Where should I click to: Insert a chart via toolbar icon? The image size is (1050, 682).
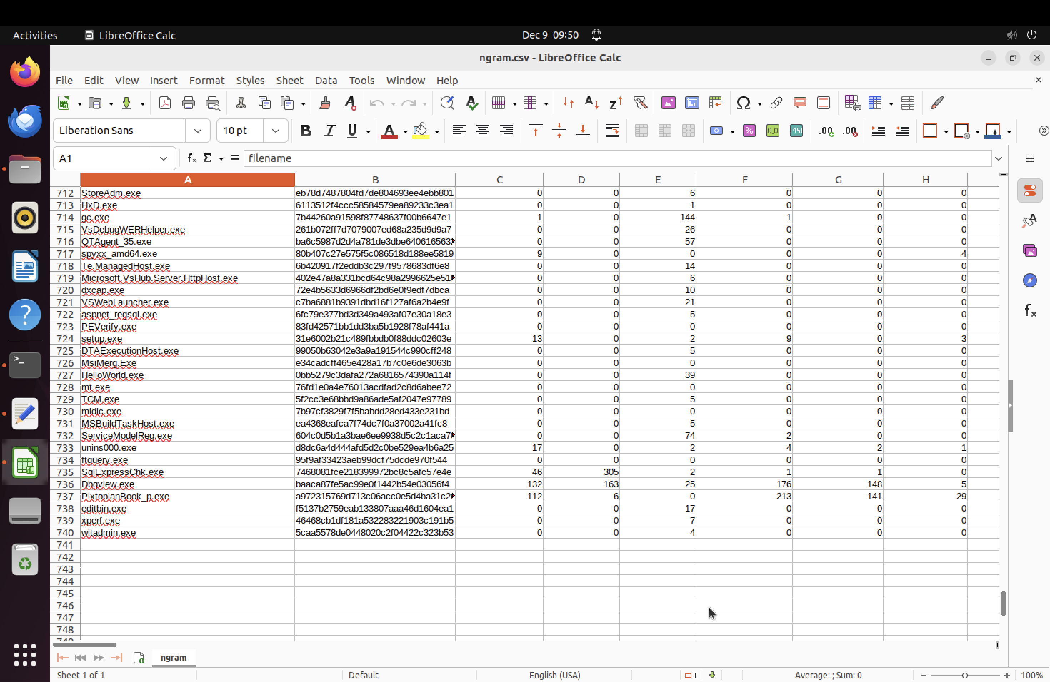pos(692,103)
